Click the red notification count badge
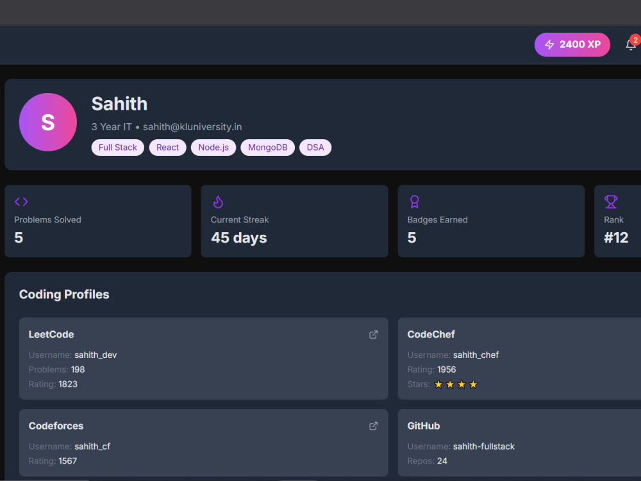The height and width of the screenshot is (481, 641). click(636, 40)
